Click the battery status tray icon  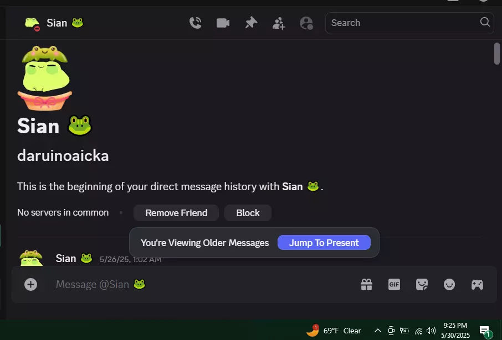pos(404,331)
